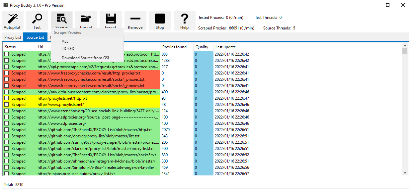Viewport: 411px width, 190px height.
Task: Select the Source List tab
Action: [35, 37]
